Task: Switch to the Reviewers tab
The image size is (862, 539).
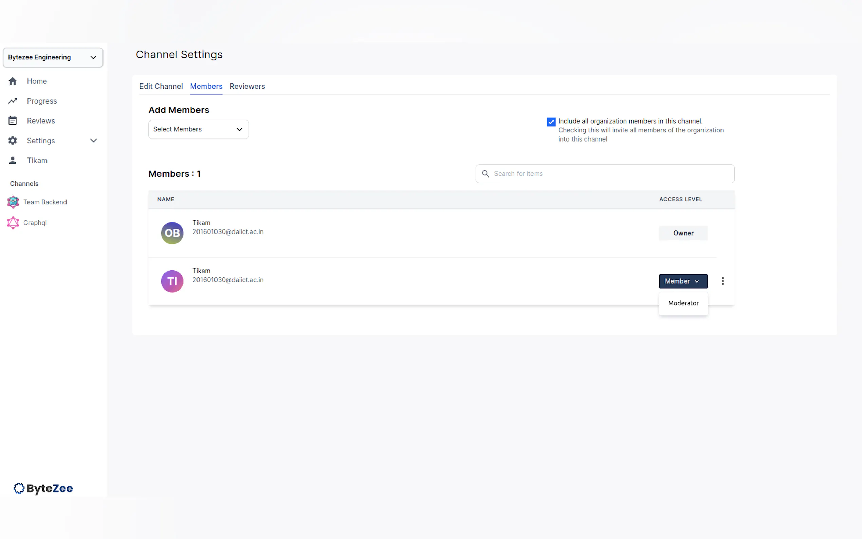Action: pyautogui.click(x=247, y=86)
